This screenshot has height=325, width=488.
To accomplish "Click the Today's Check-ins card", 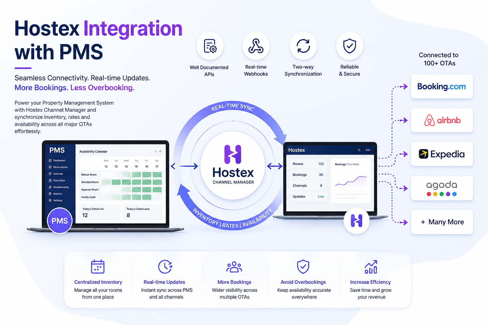I will tap(99, 212).
